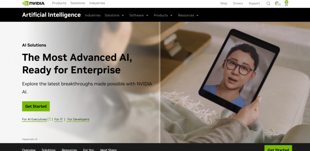Expand the Products dropdown in black bar
310x151 pixels.
pos(163,15)
